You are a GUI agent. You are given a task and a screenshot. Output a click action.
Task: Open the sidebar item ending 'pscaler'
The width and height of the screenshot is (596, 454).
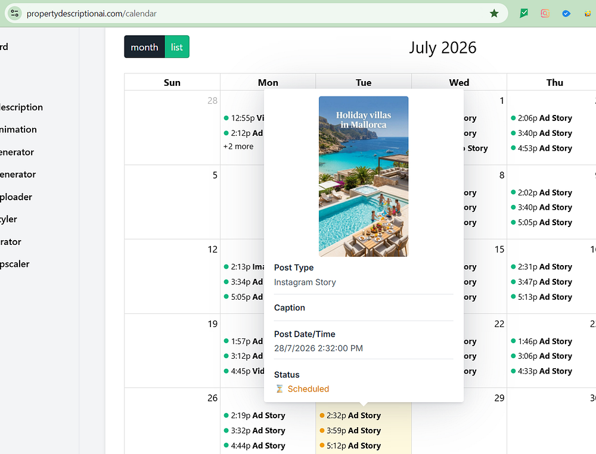(x=14, y=264)
